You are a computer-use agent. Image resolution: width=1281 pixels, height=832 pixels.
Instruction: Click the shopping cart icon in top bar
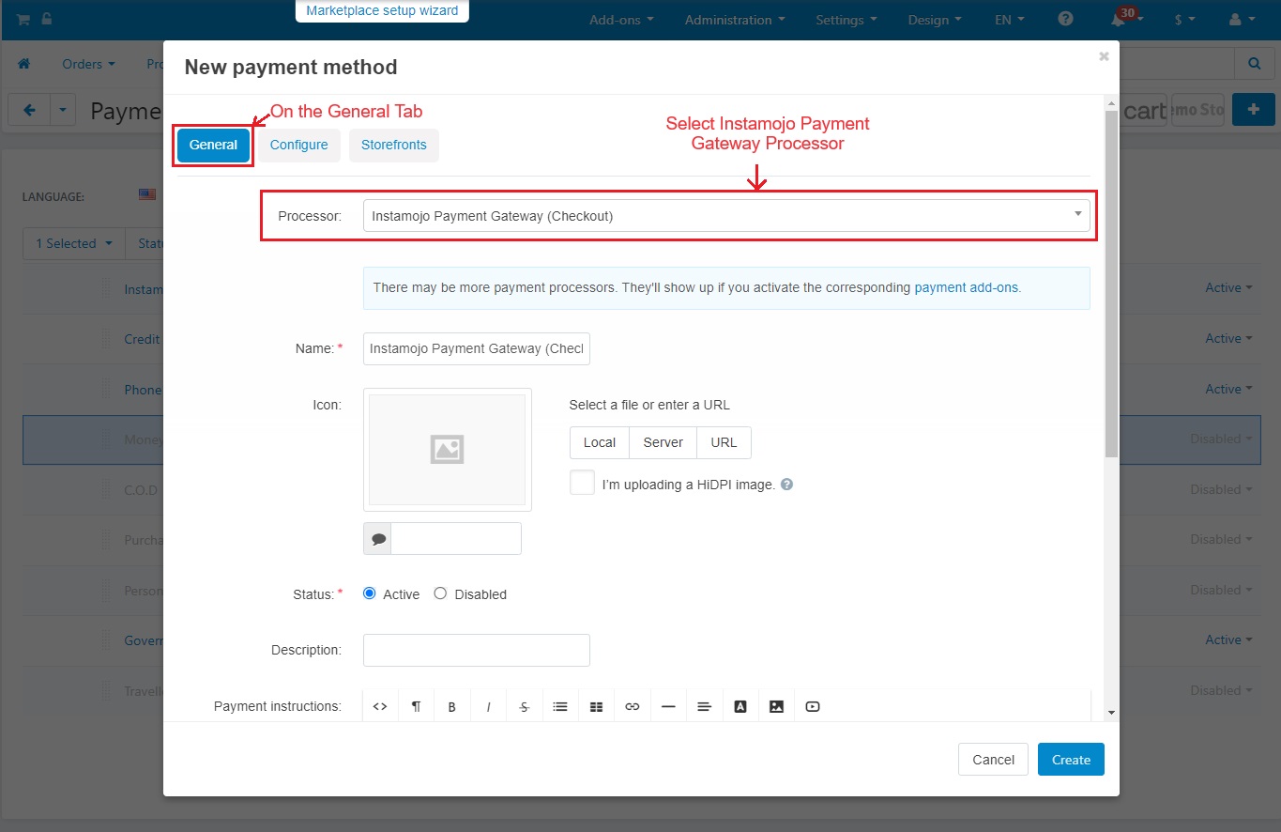23,19
